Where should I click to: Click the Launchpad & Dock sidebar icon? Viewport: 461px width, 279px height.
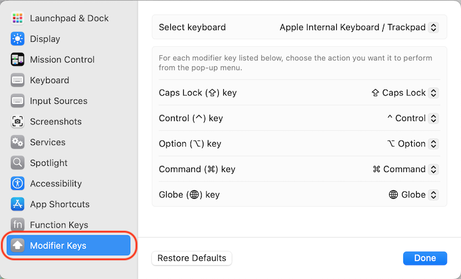point(17,18)
